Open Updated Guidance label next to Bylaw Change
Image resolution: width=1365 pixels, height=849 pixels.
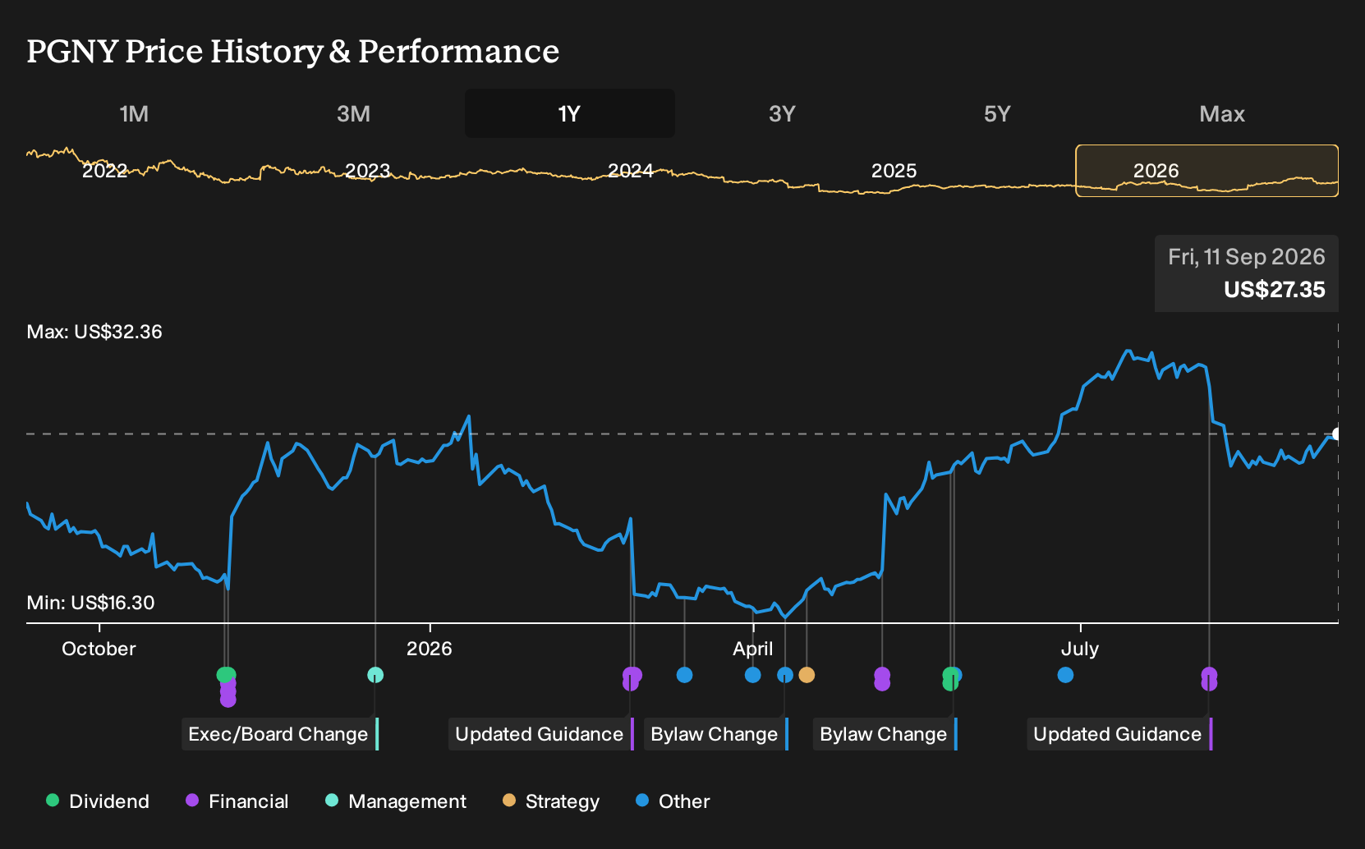(x=540, y=734)
